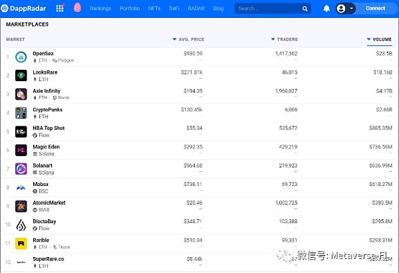Click the search magnifier icon
The width and height of the screenshot is (399, 273).
305,9
